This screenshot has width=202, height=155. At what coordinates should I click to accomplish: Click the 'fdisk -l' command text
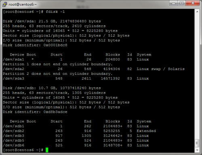(x=55, y=12)
